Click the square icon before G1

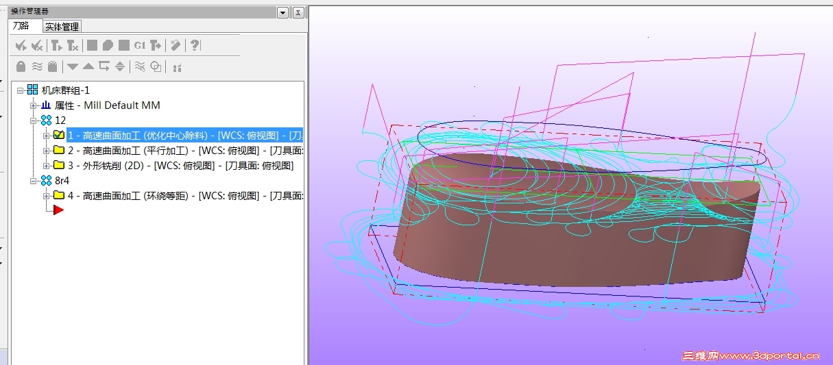click(x=124, y=45)
